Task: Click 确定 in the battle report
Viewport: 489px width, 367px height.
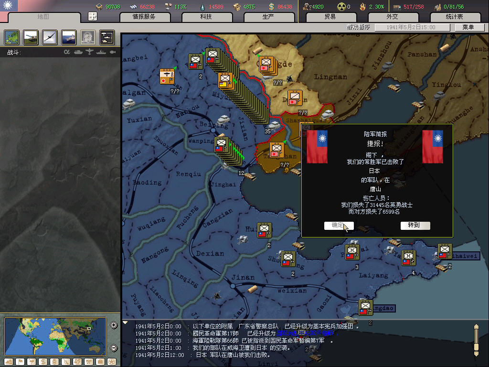Action: [x=339, y=226]
